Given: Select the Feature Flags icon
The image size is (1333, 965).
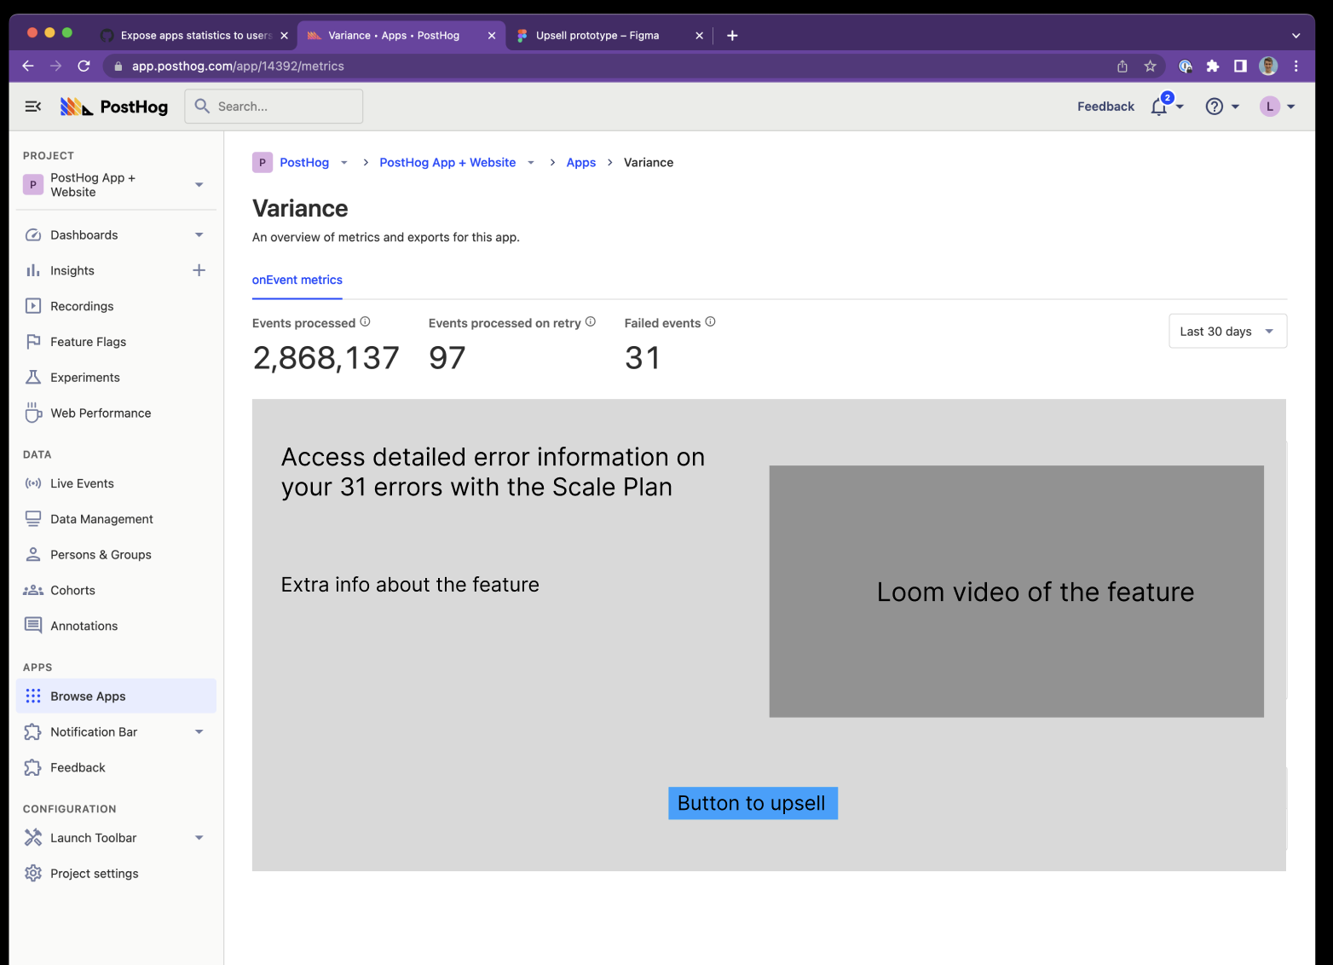Looking at the screenshot, I should pos(33,341).
